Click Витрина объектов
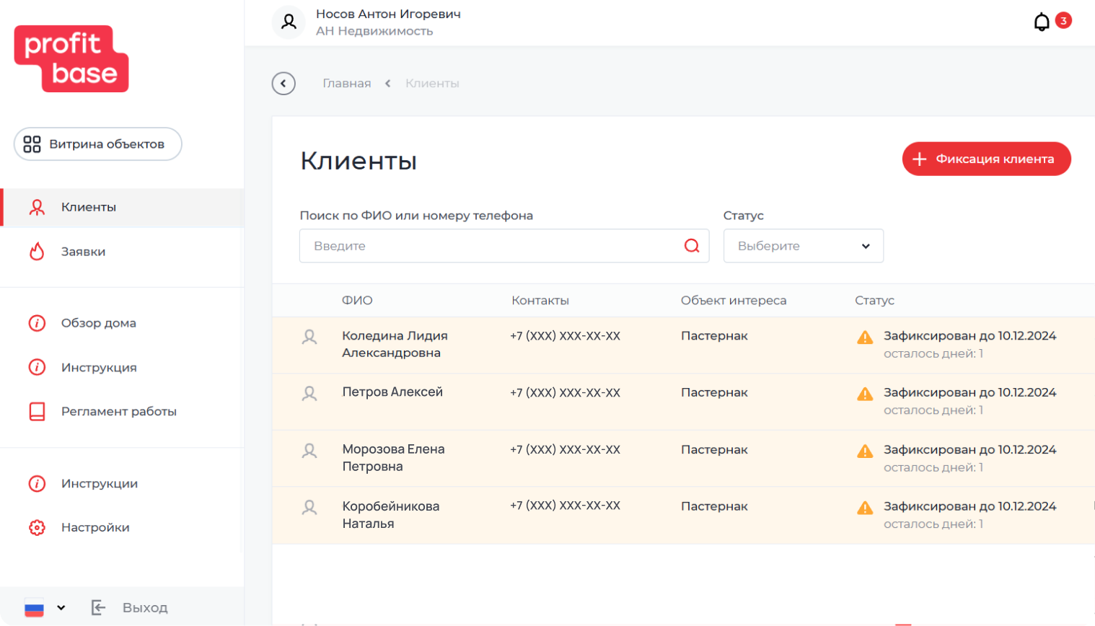 coord(97,144)
